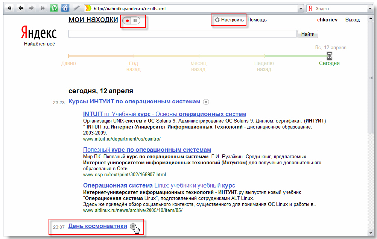377x239 pixels.
Task: Open the INTUIT.ru Учебный курс result
Action: (164, 114)
